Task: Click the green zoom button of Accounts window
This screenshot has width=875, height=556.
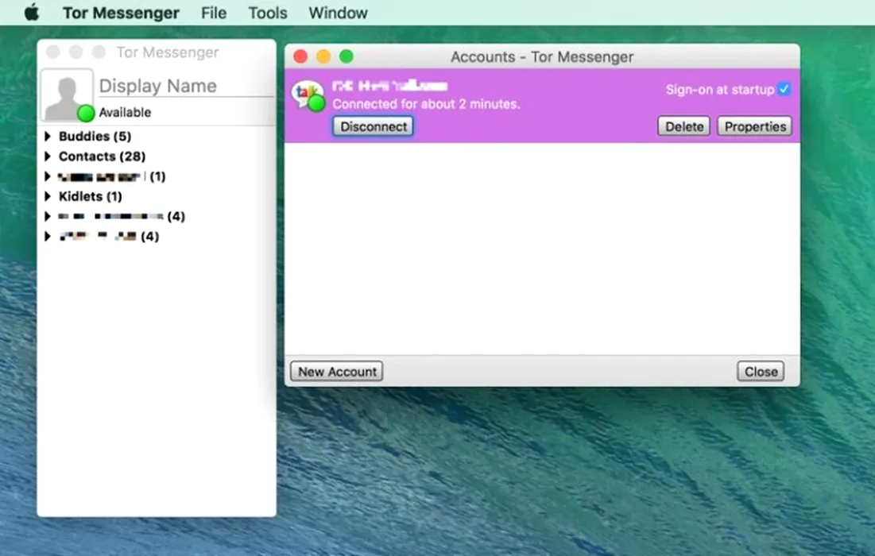Action: (x=347, y=56)
